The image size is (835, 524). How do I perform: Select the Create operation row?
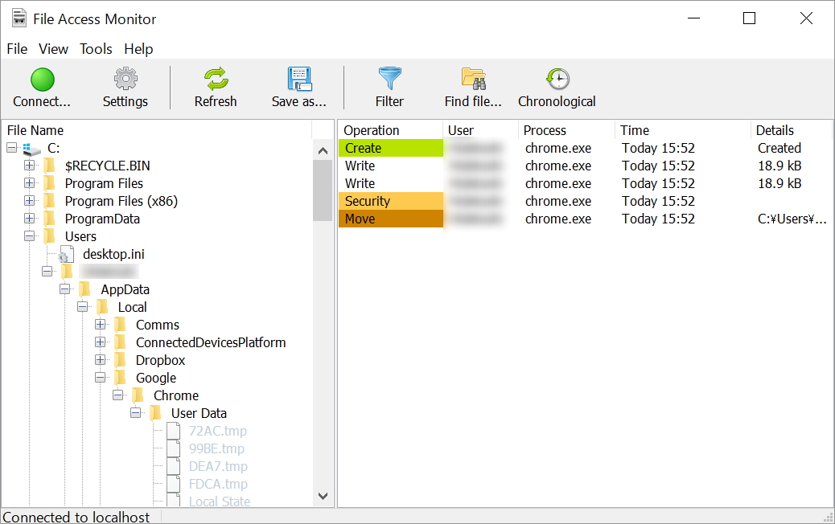point(378,148)
